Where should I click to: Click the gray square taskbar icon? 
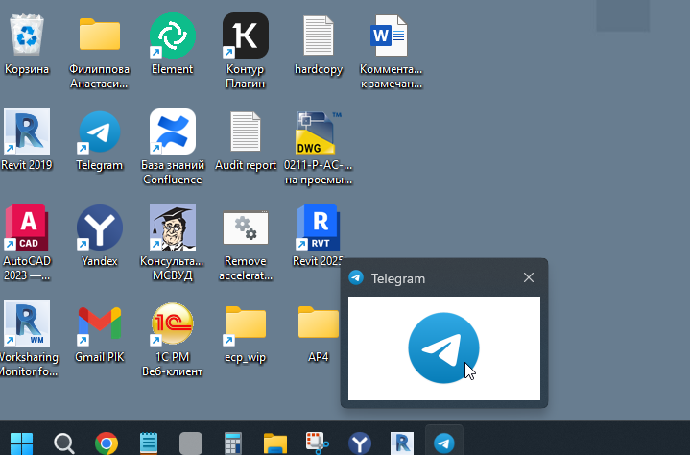tap(191, 443)
